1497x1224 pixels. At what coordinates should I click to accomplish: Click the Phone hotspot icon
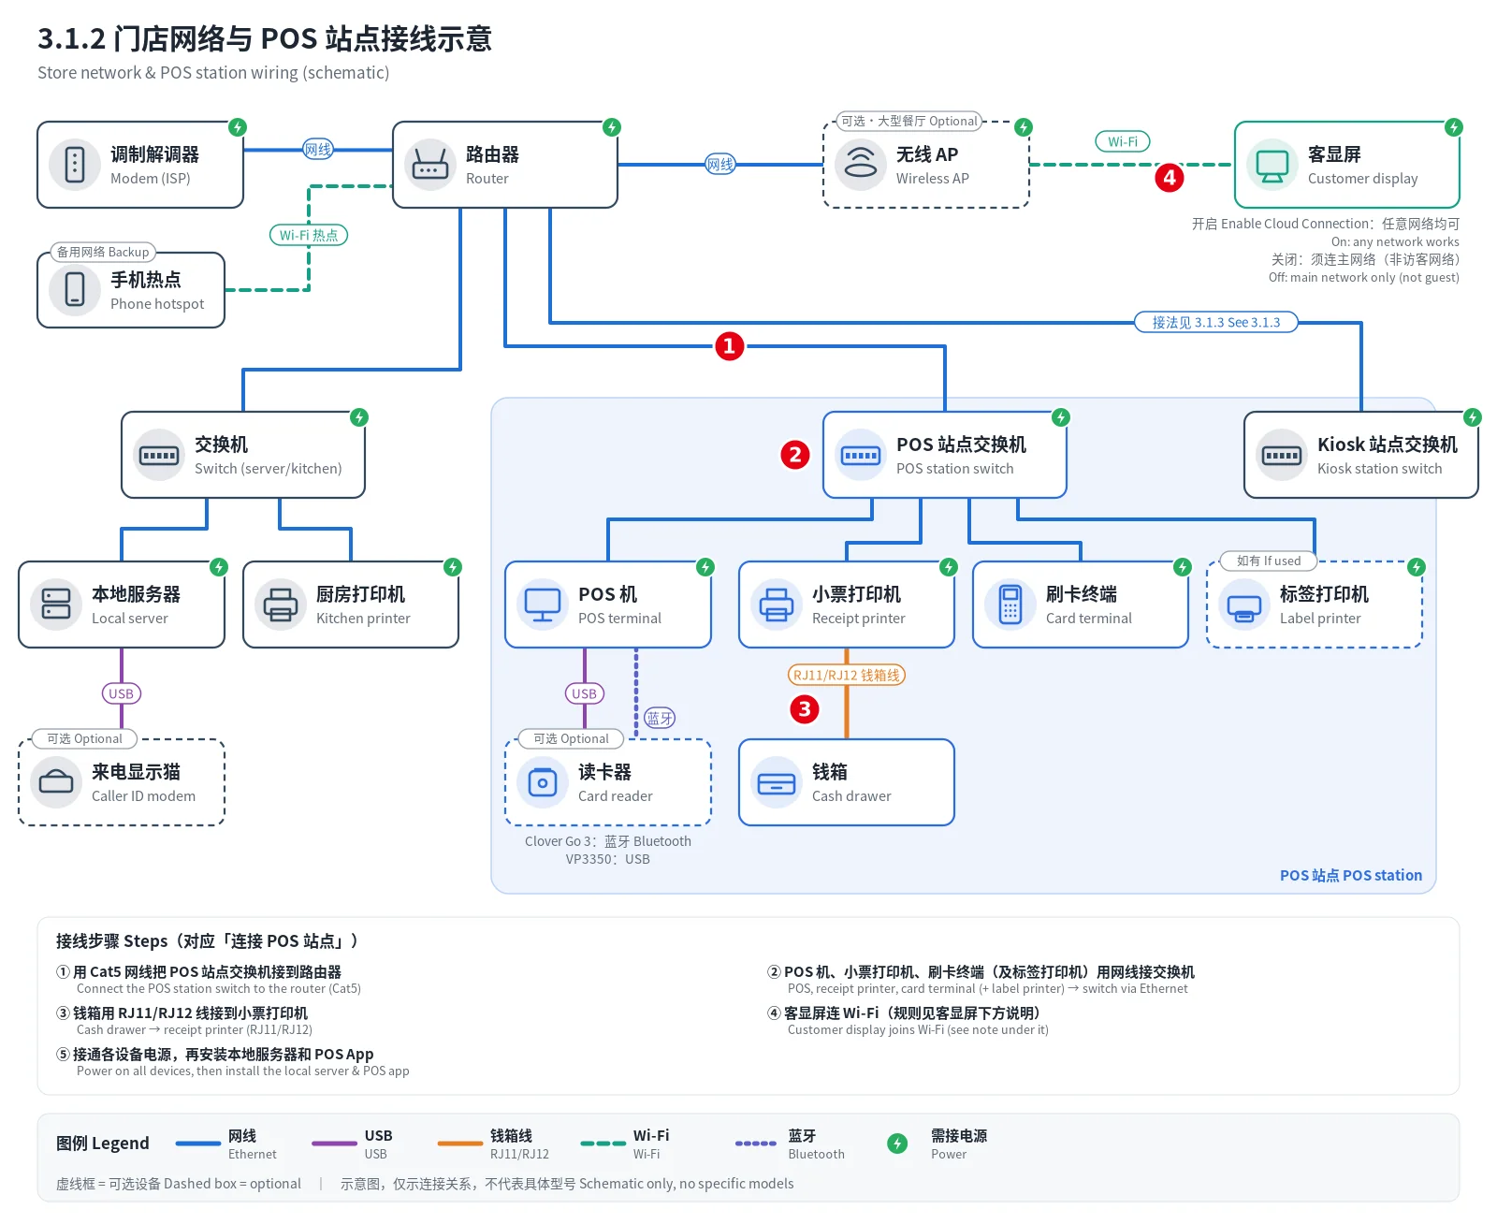tap(75, 290)
